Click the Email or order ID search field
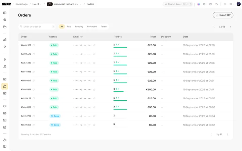The image size is (242, 151). pyautogui.click(x=37, y=27)
